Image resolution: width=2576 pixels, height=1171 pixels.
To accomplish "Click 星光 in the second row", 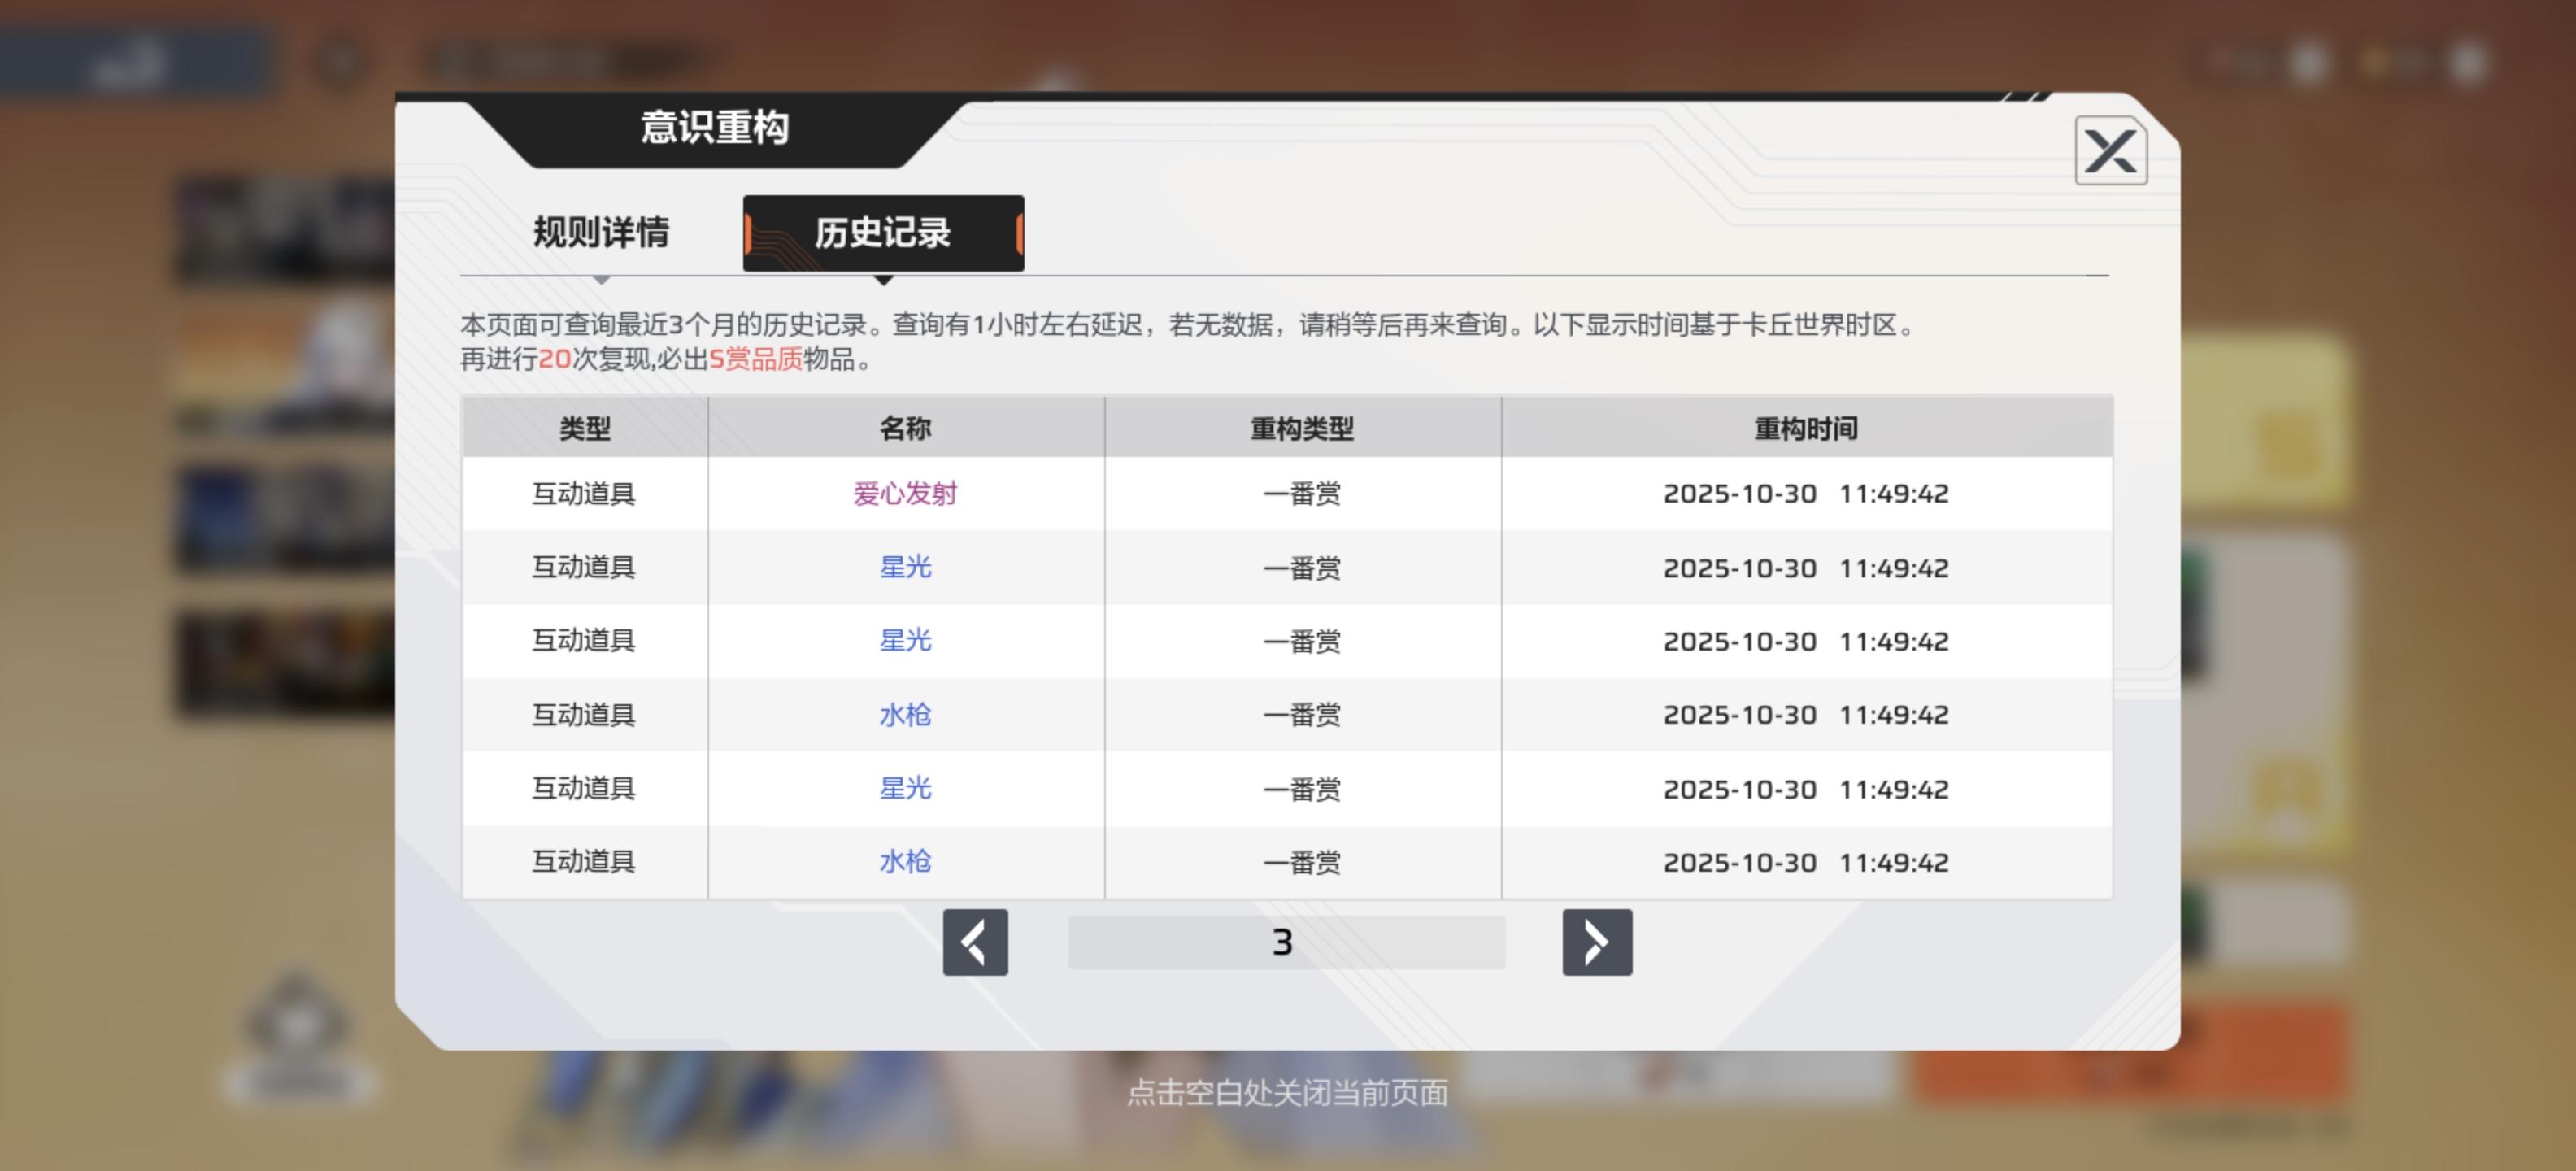I will pos(905,567).
